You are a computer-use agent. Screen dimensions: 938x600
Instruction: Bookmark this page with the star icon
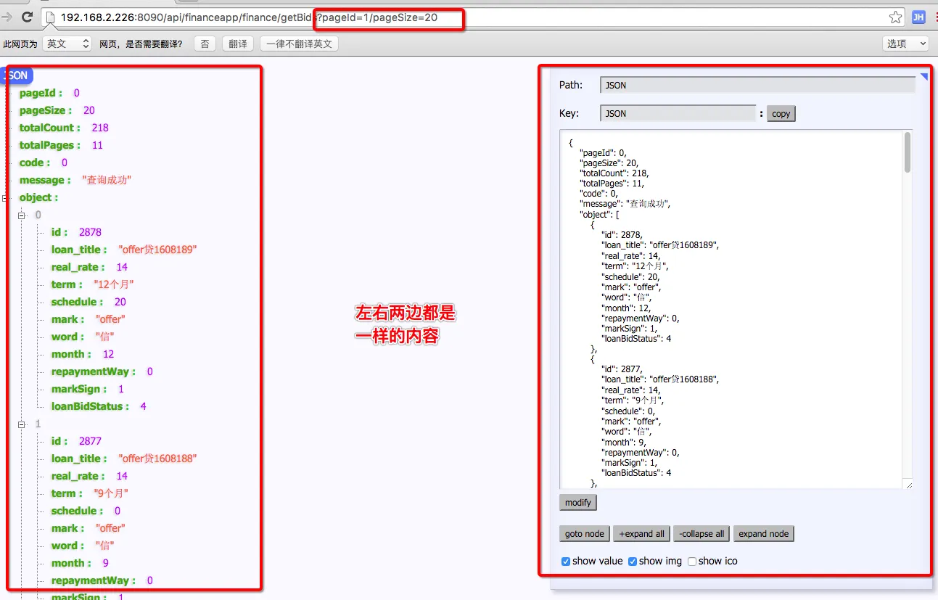click(896, 17)
